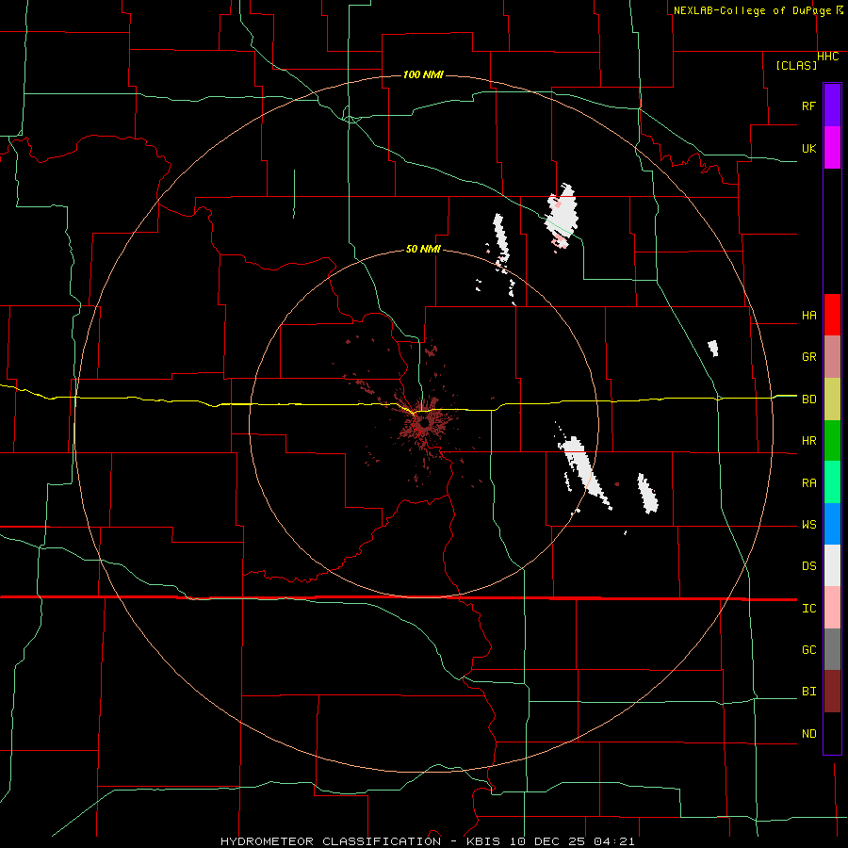
Task: Select the BD yellow legend swatch
Action: (832, 399)
